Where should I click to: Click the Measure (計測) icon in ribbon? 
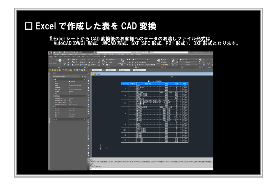point(209,62)
